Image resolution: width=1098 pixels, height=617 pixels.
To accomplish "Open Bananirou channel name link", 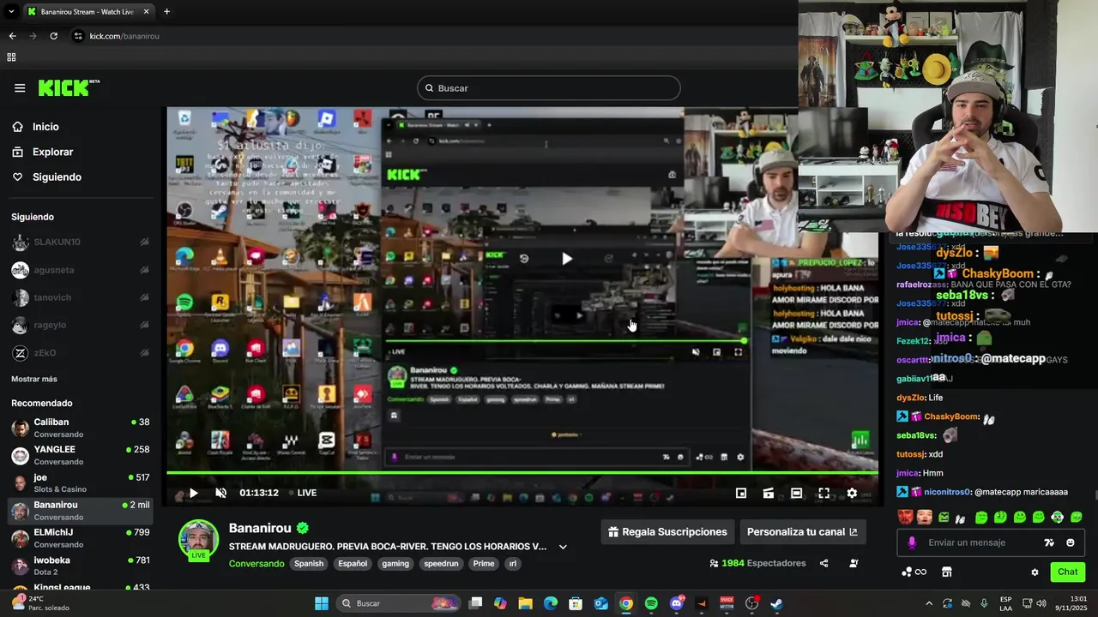I will (260, 528).
